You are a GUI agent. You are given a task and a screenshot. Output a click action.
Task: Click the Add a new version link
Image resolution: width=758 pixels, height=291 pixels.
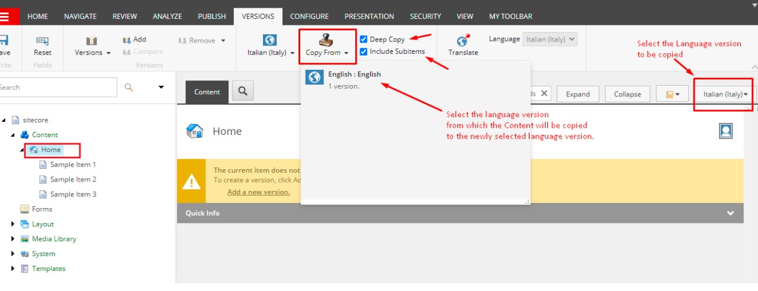pyautogui.click(x=259, y=192)
